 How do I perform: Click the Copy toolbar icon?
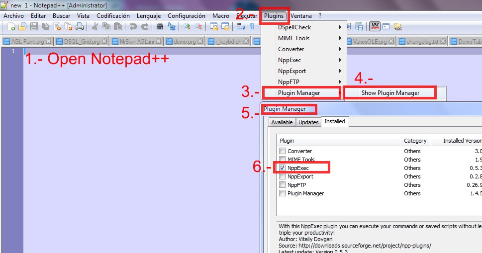[x=106, y=27]
